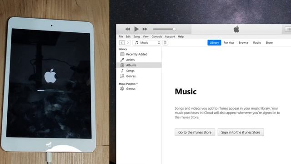Select Albums in the sidebar
The width and height of the screenshot is (291, 164).
point(139,65)
